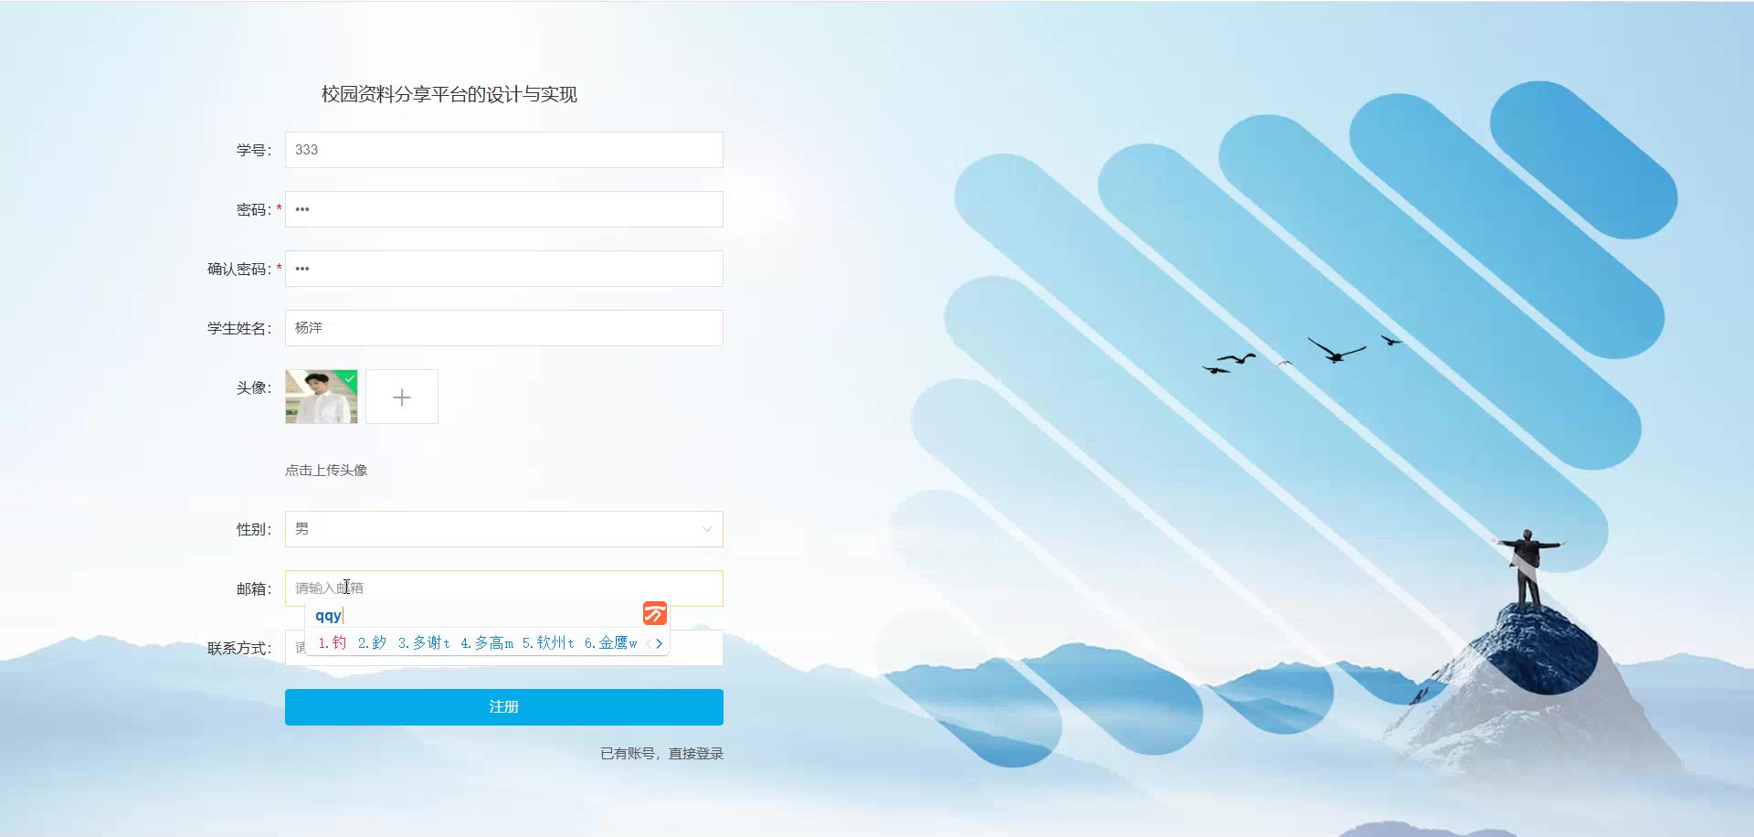Open the gender select box showing 男
The height and width of the screenshot is (837, 1754).
504,529
